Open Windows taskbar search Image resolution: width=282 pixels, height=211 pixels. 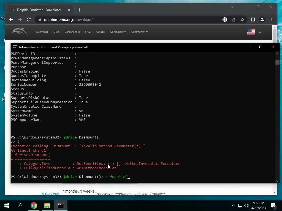(x=20, y=206)
